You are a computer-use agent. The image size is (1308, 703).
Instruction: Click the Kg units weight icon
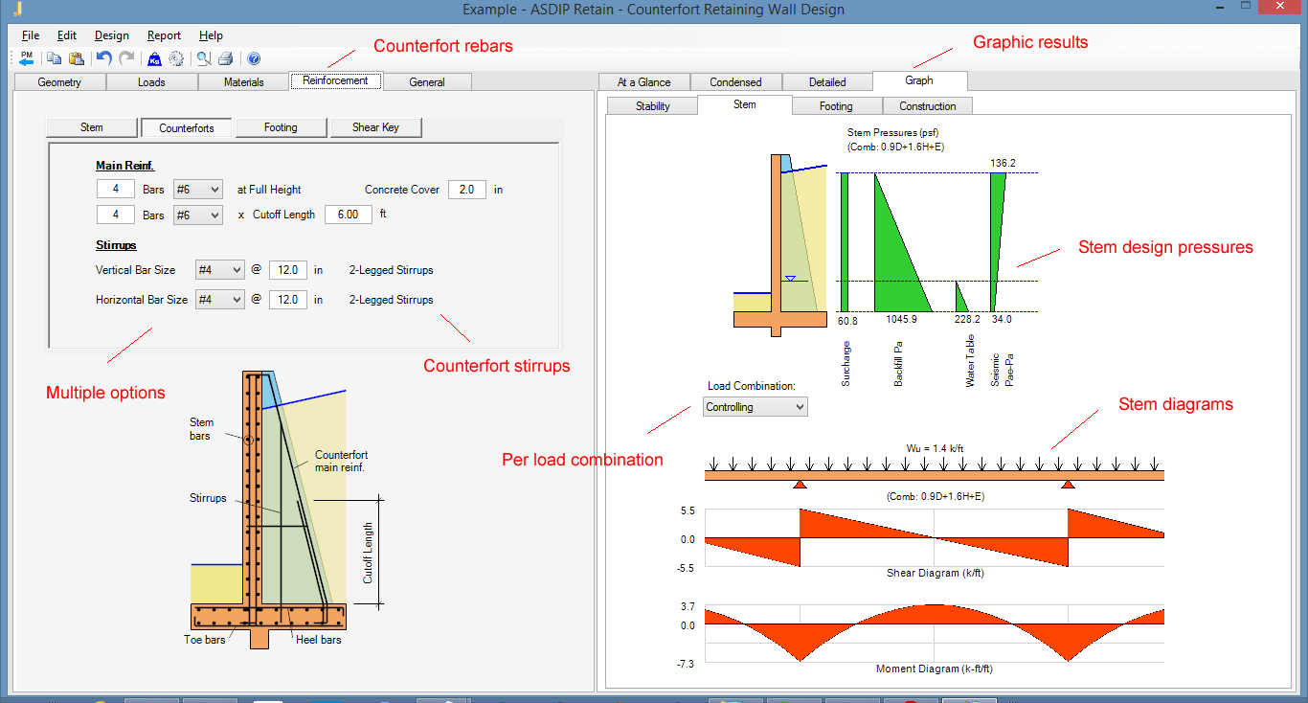[x=154, y=58]
